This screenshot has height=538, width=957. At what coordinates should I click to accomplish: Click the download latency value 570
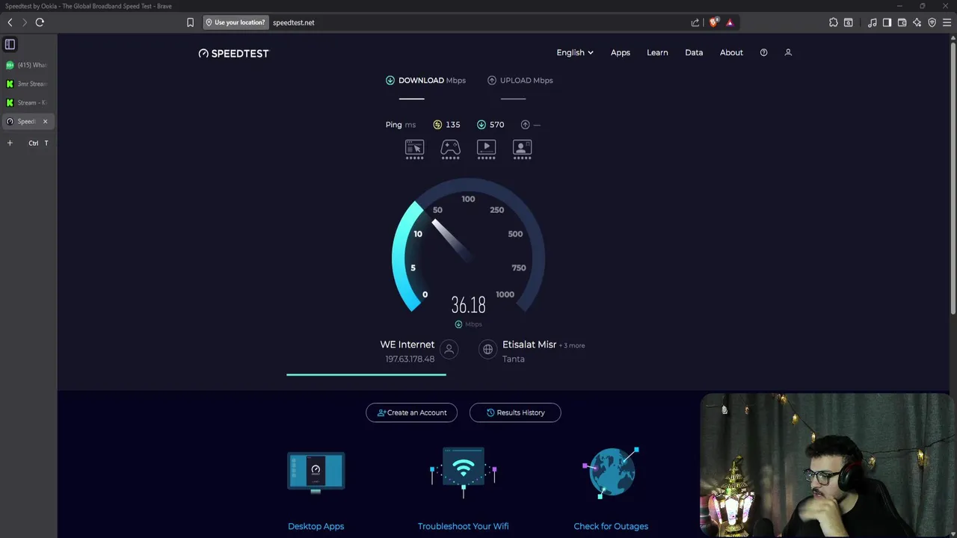[x=496, y=125]
